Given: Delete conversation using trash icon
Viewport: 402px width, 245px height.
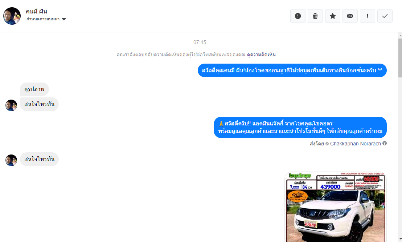Looking at the screenshot, I should (315, 16).
